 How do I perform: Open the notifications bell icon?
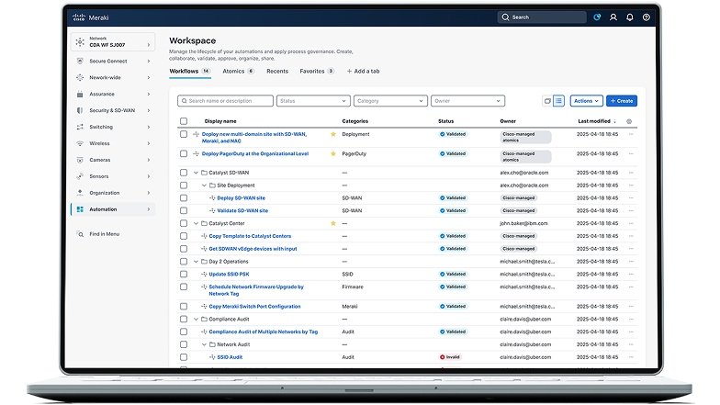click(x=629, y=17)
